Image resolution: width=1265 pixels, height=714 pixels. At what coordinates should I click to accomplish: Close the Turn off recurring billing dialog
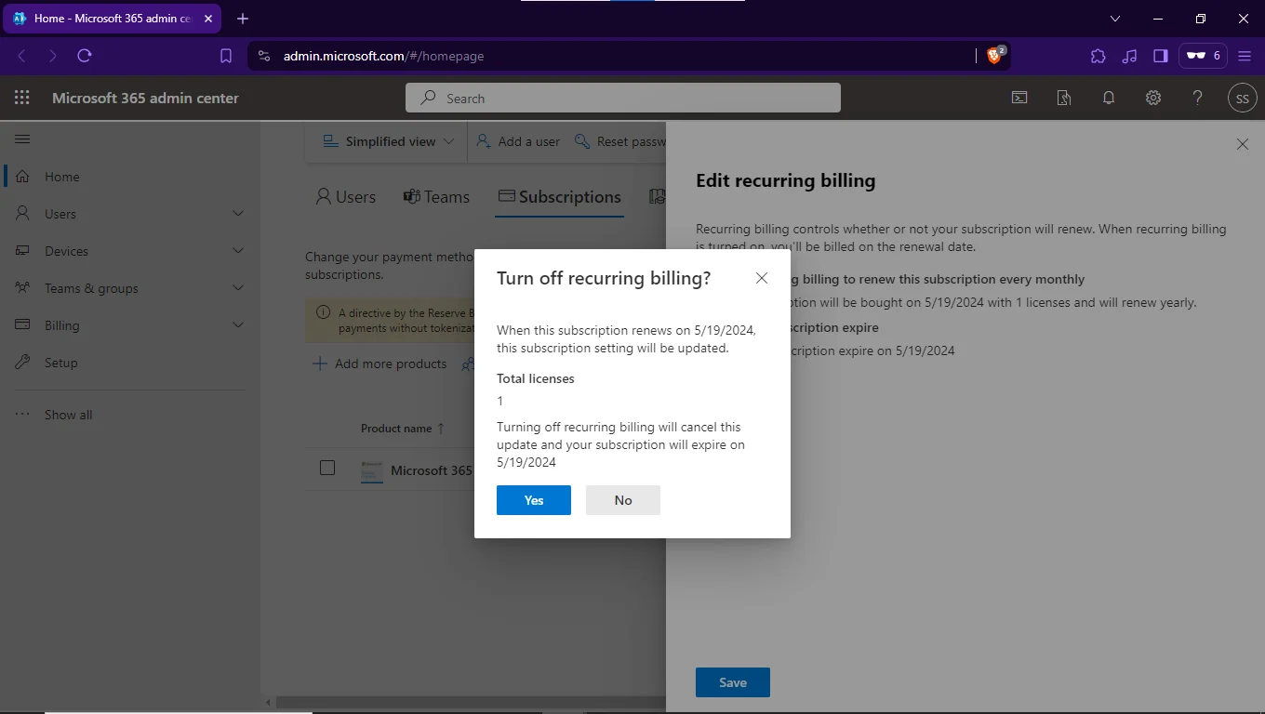[x=762, y=278]
